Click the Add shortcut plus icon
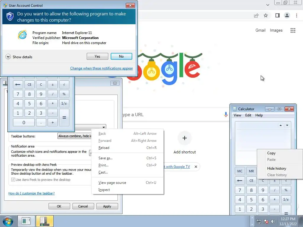303x227 pixels. (x=185, y=138)
